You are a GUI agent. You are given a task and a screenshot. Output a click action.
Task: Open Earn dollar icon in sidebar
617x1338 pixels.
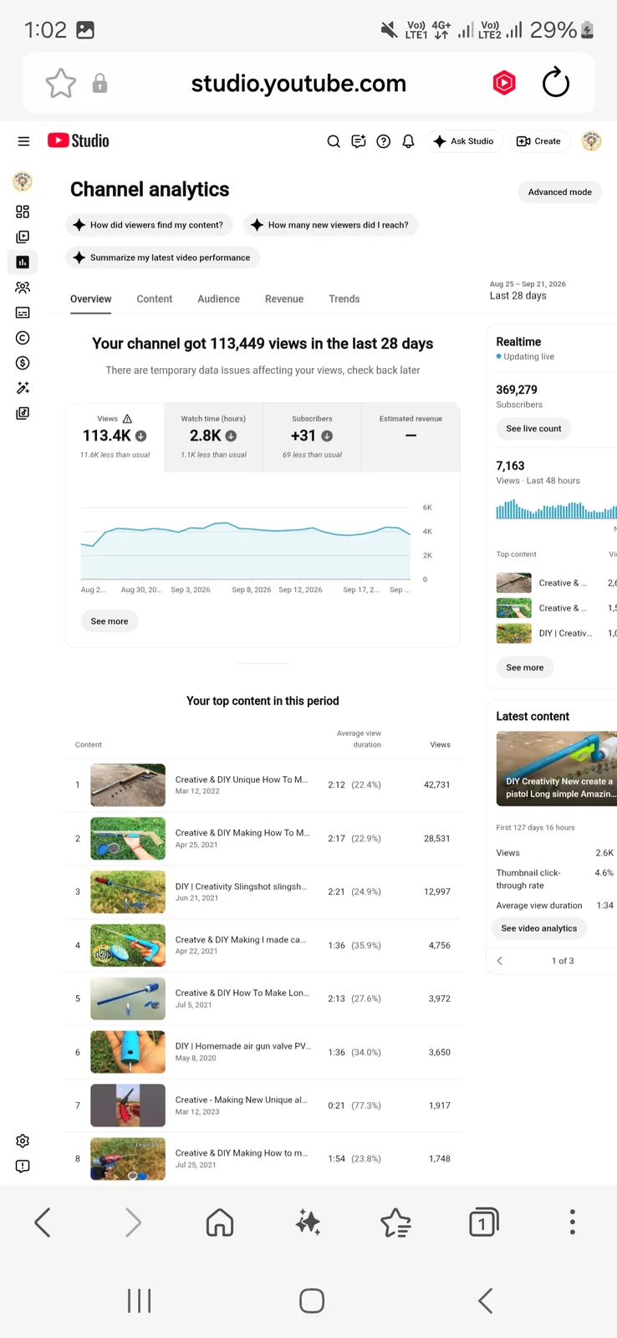coord(23,363)
